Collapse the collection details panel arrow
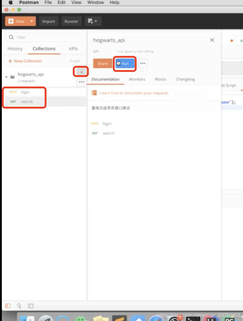243x321 pixels. coord(81,72)
